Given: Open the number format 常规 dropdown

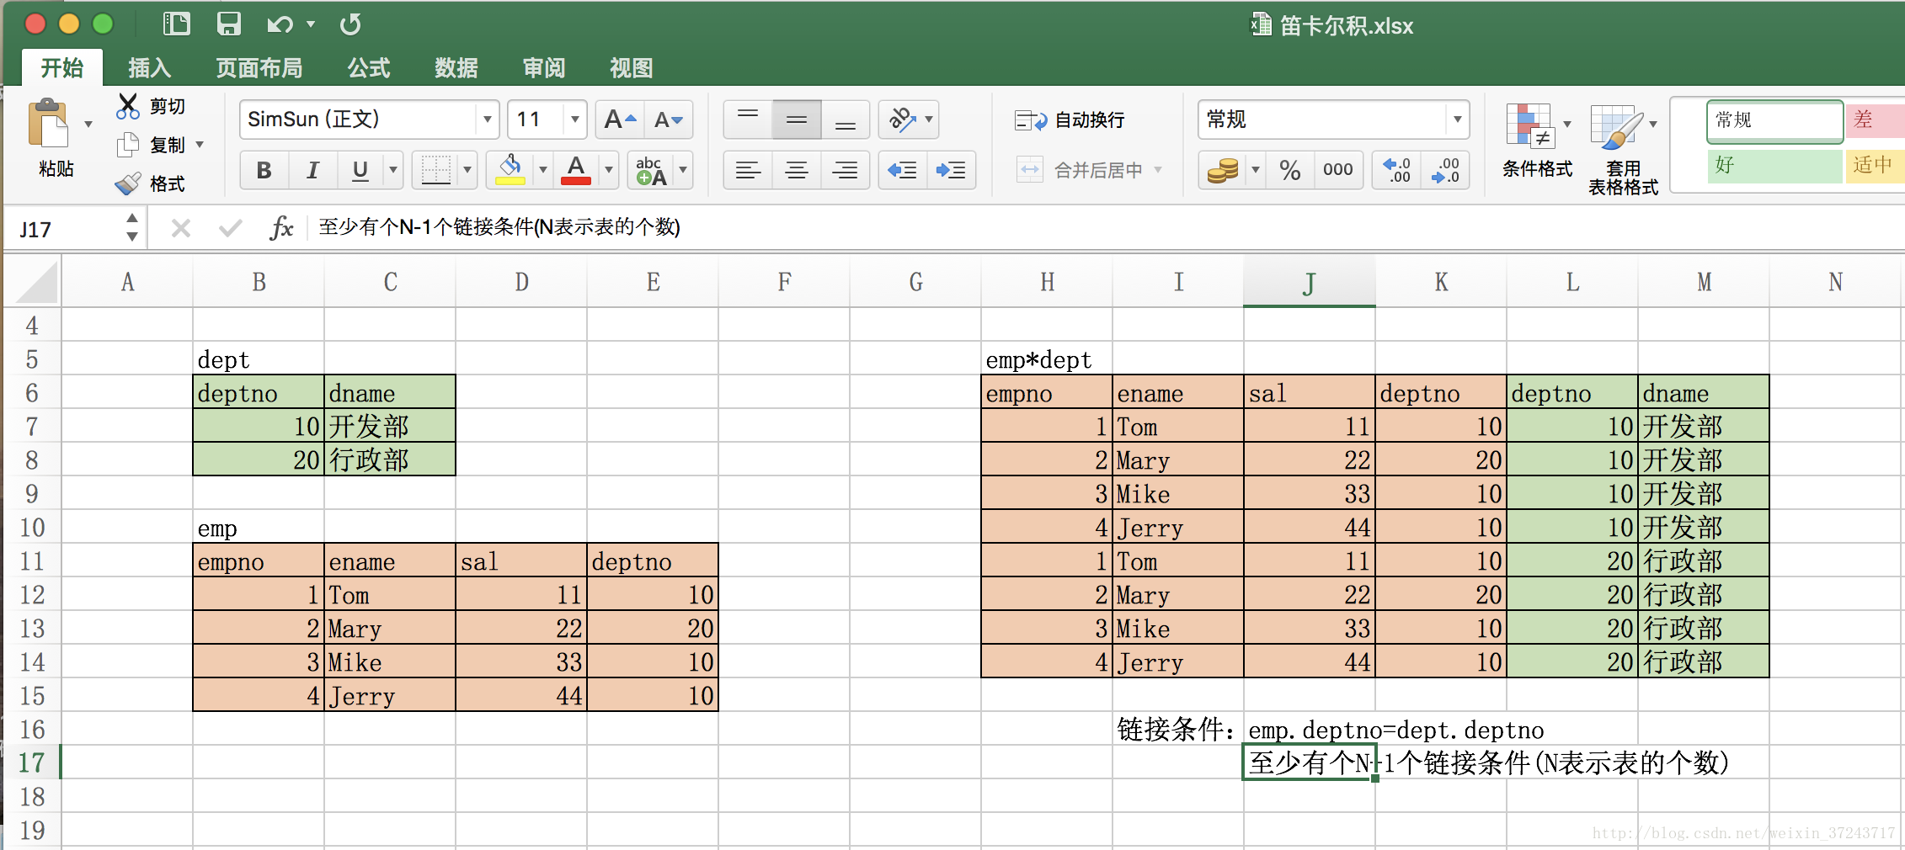Looking at the screenshot, I should (1457, 120).
